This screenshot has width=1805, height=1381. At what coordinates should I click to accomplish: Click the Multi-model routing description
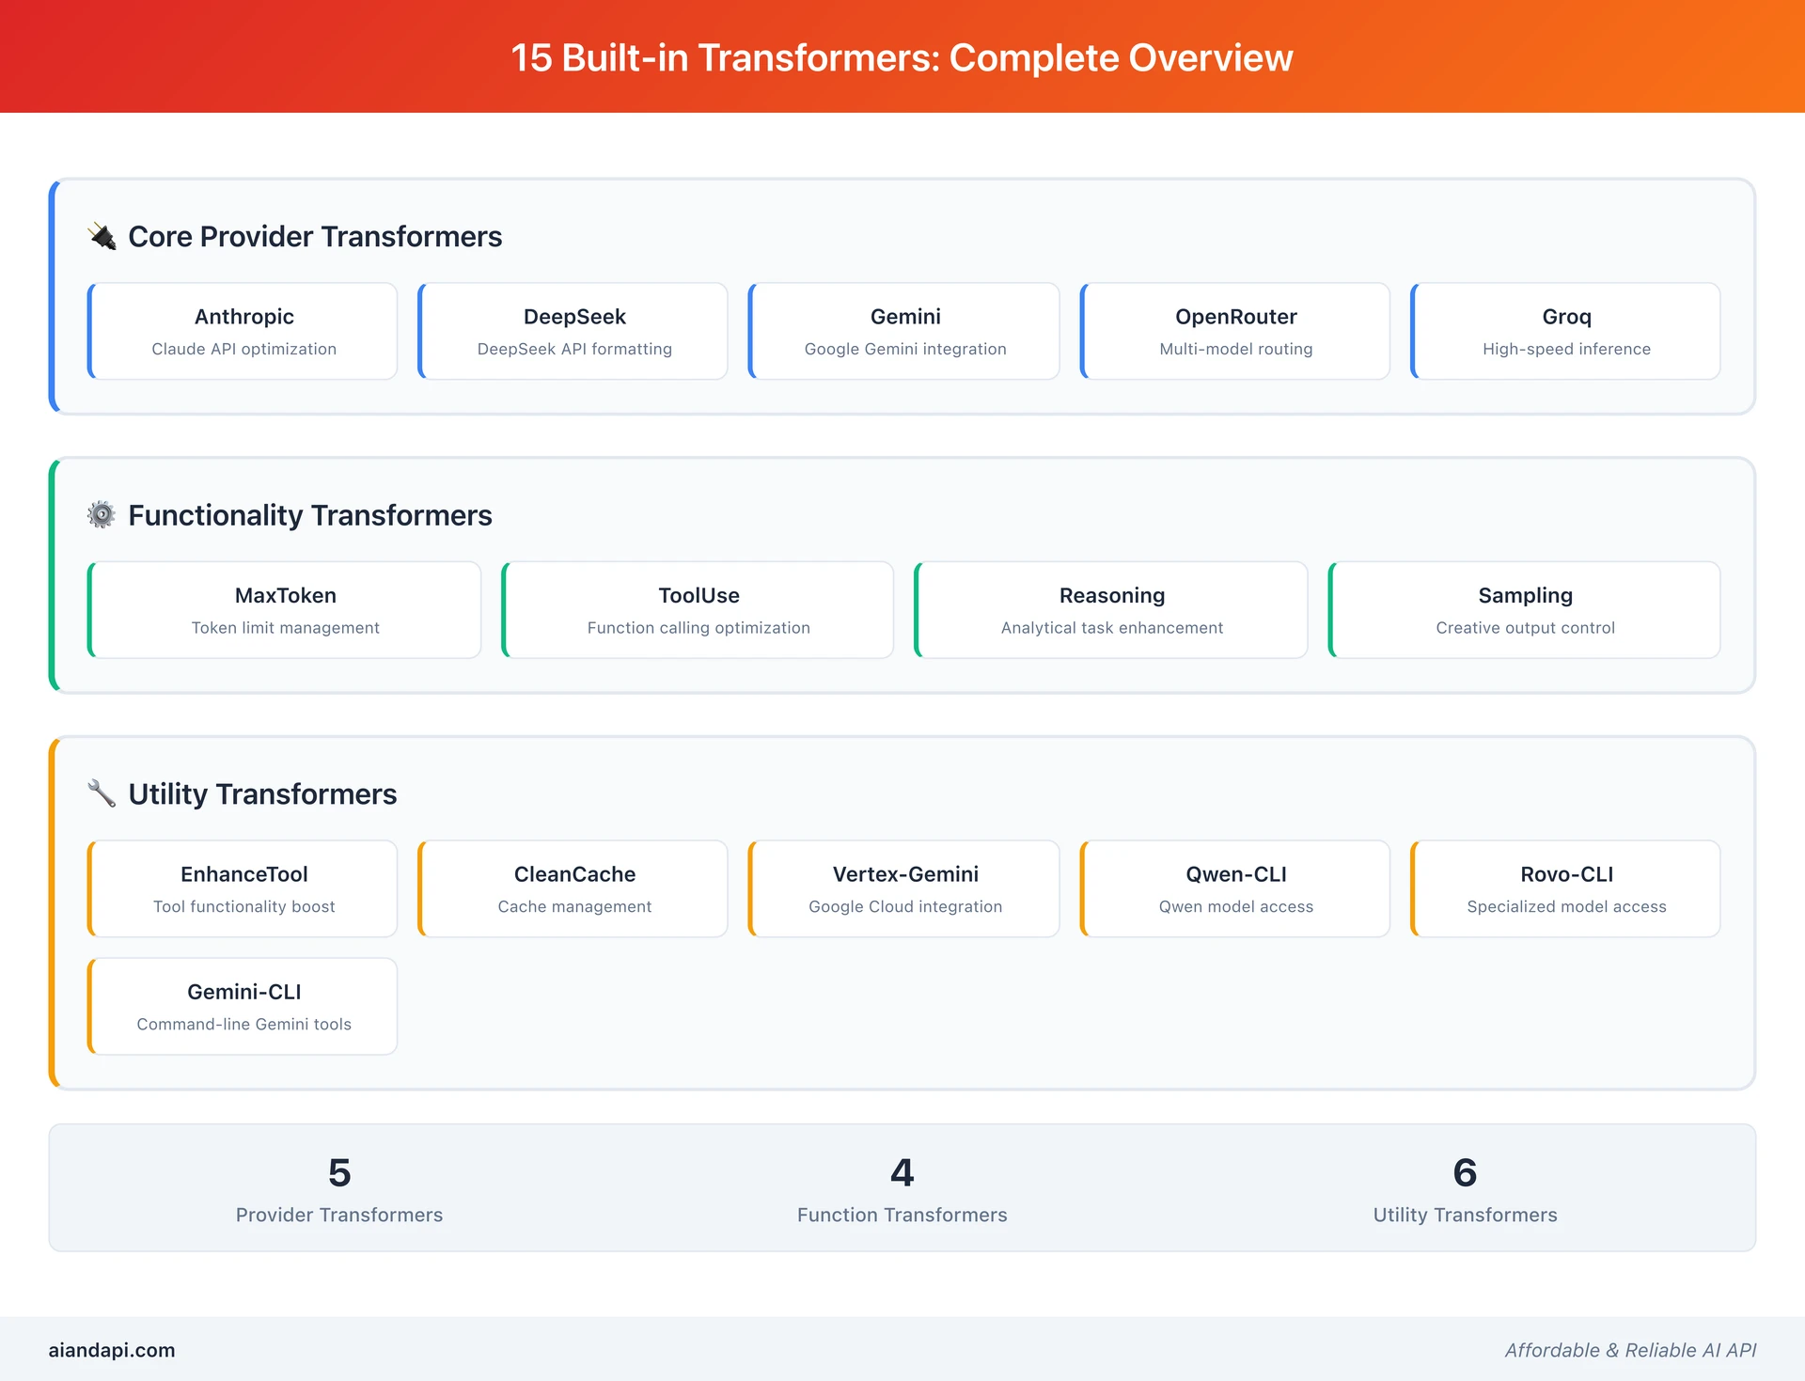coord(1236,349)
